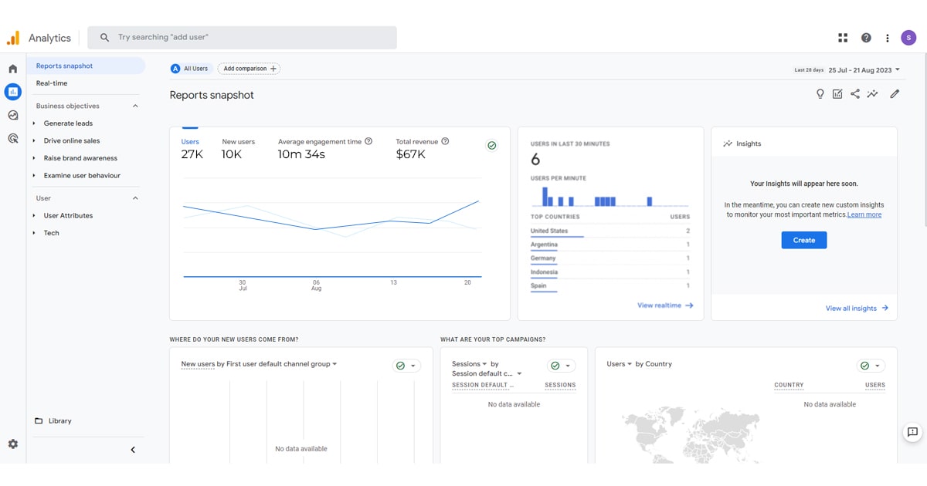Open the Google apps grid icon
927x486 pixels.
[843, 38]
